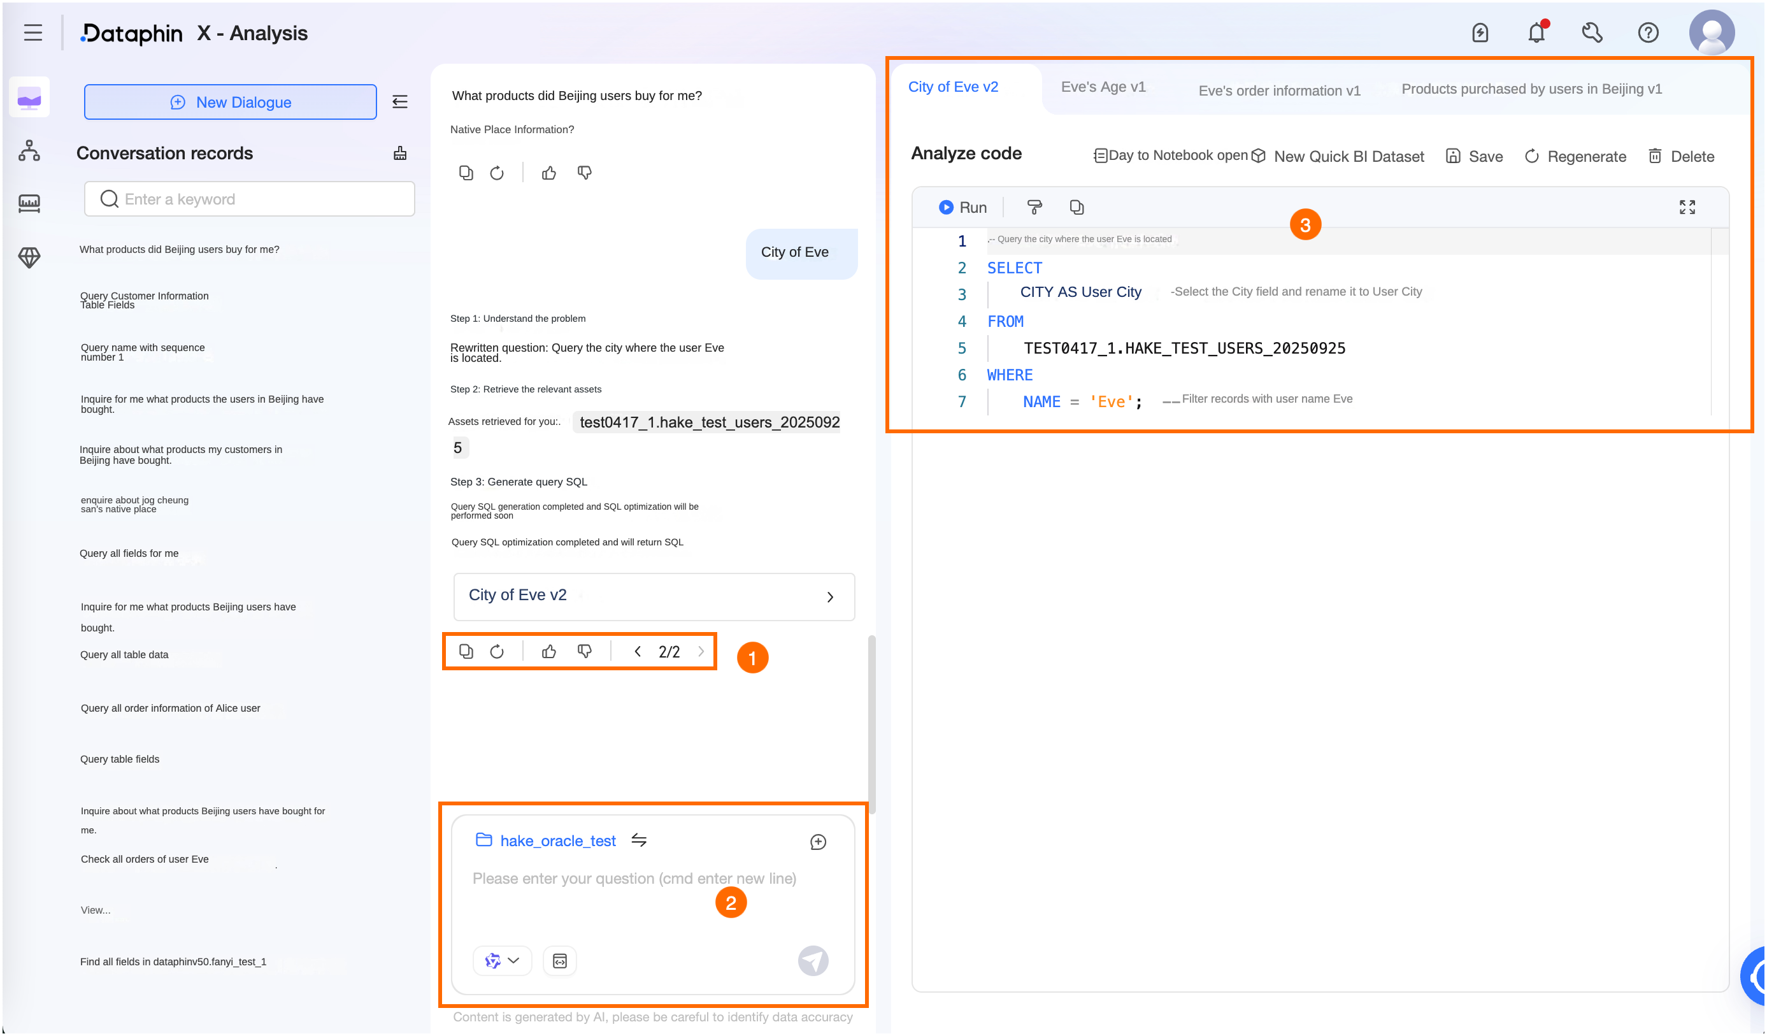Open the AI model selector dropdown

[502, 961]
